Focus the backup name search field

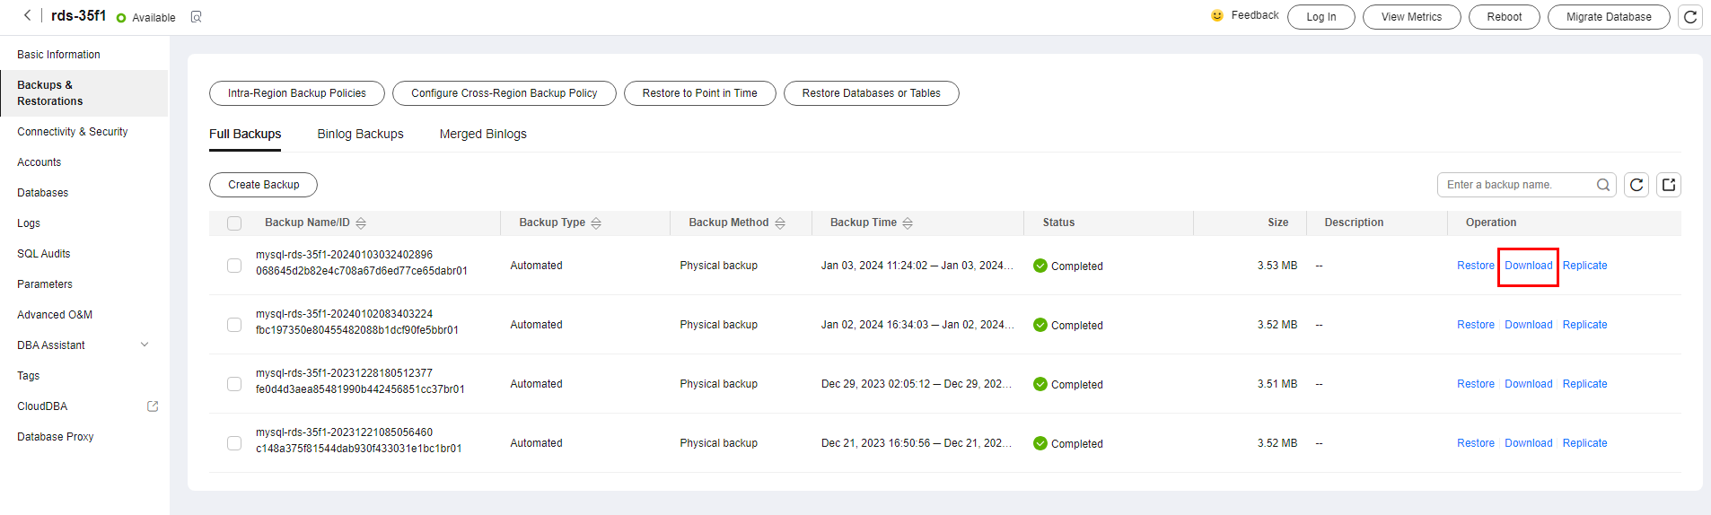[1519, 185]
